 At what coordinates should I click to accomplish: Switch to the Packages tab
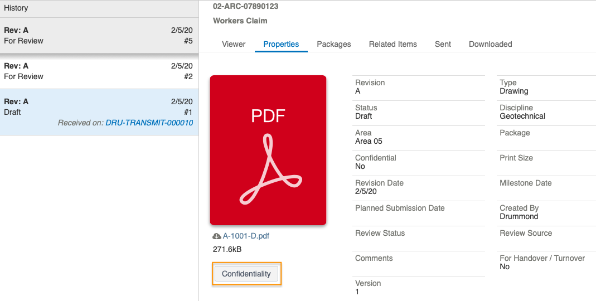coord(334,44)
